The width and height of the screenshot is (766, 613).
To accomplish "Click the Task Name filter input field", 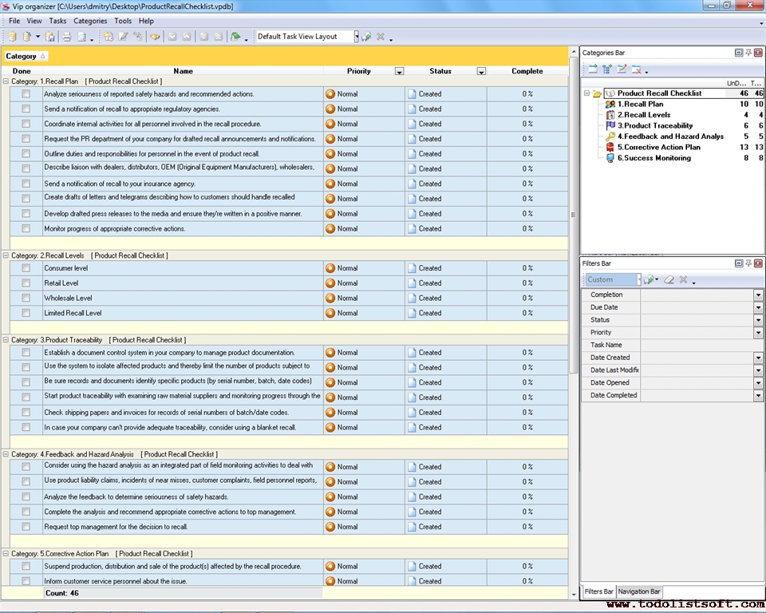I will [x=701, y=345].
